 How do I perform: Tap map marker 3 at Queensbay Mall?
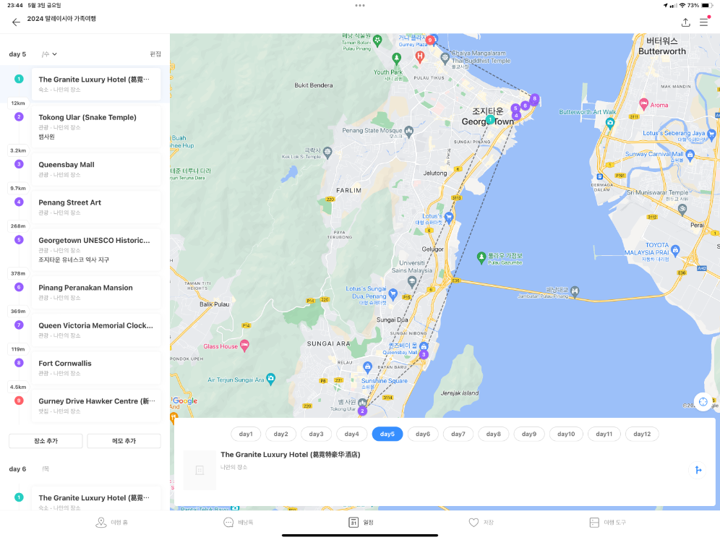point(424,354)
